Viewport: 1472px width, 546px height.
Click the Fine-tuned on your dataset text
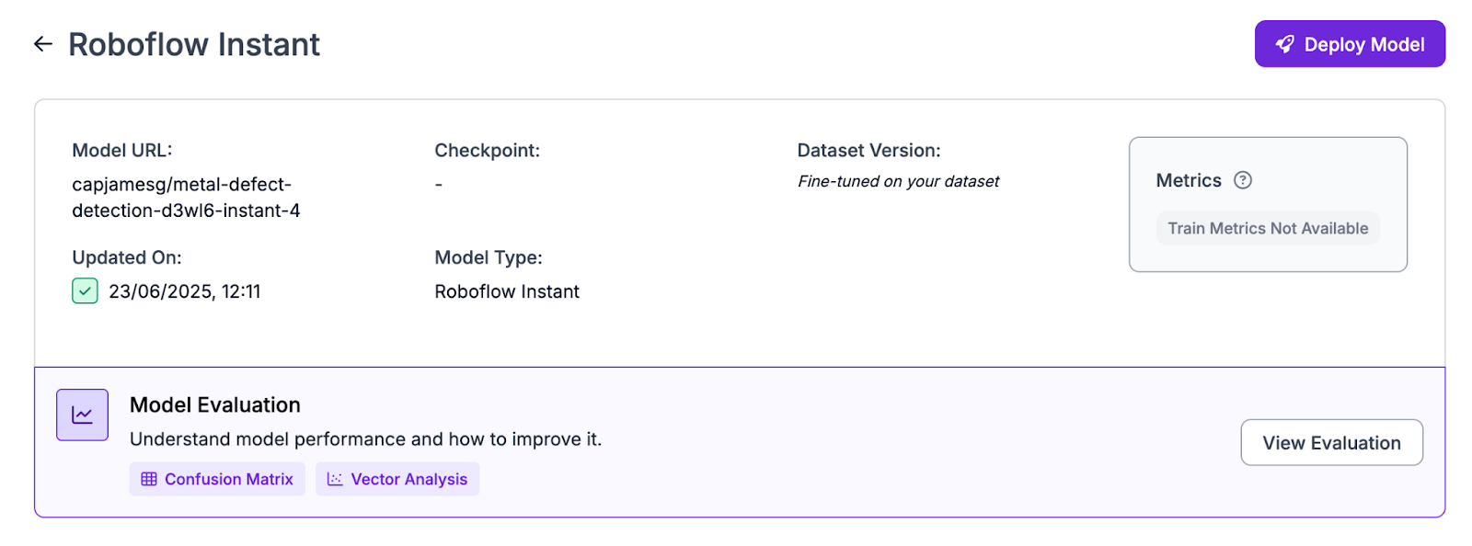coord(898,182)
